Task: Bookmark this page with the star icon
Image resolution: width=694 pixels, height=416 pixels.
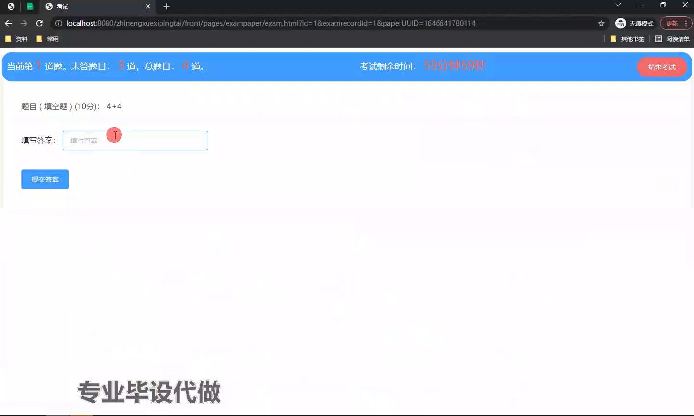Action: tap(601, 23)
